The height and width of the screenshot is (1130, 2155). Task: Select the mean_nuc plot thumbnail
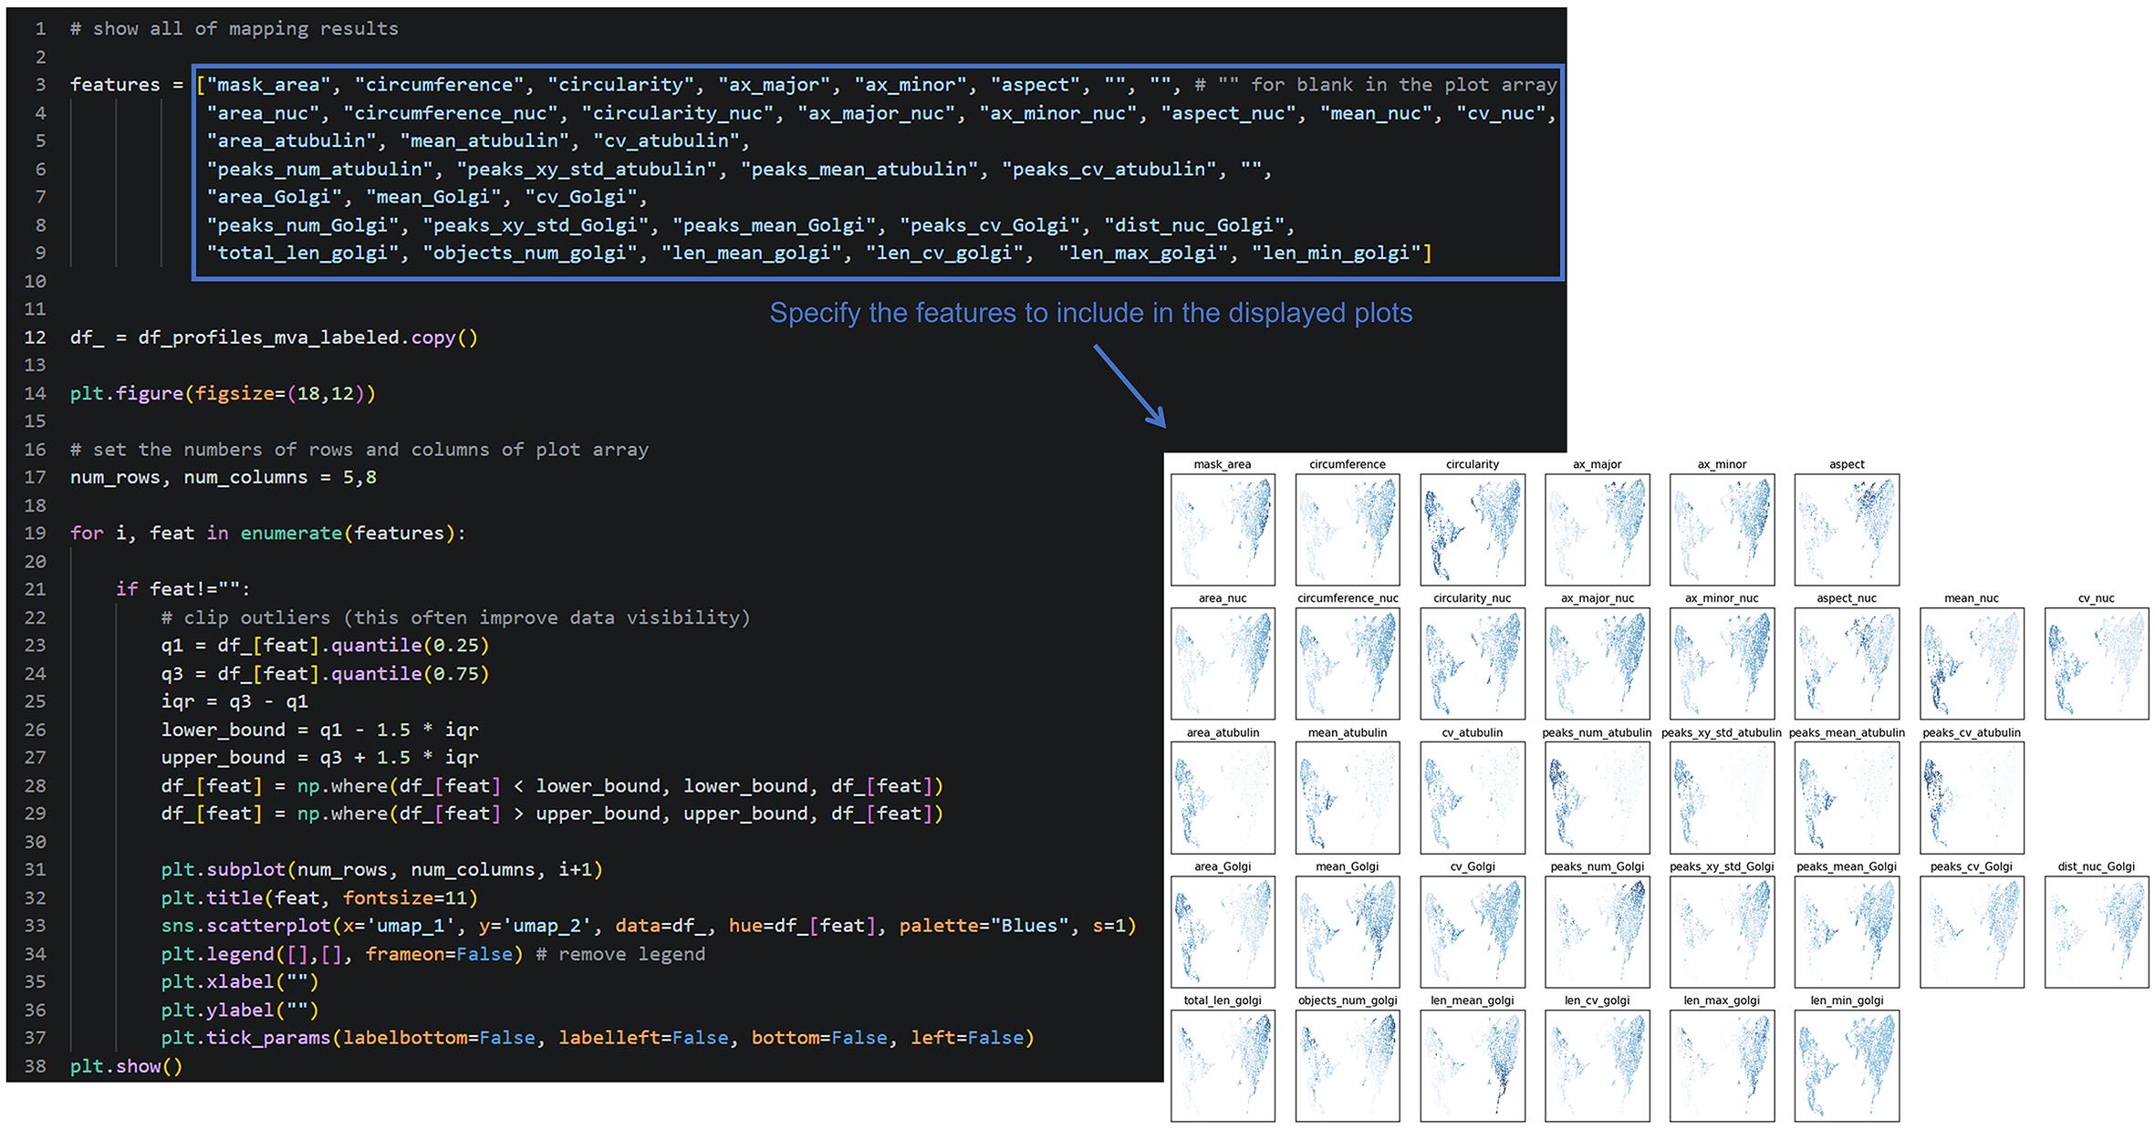pyautogui.click(x=1972, y=663)
